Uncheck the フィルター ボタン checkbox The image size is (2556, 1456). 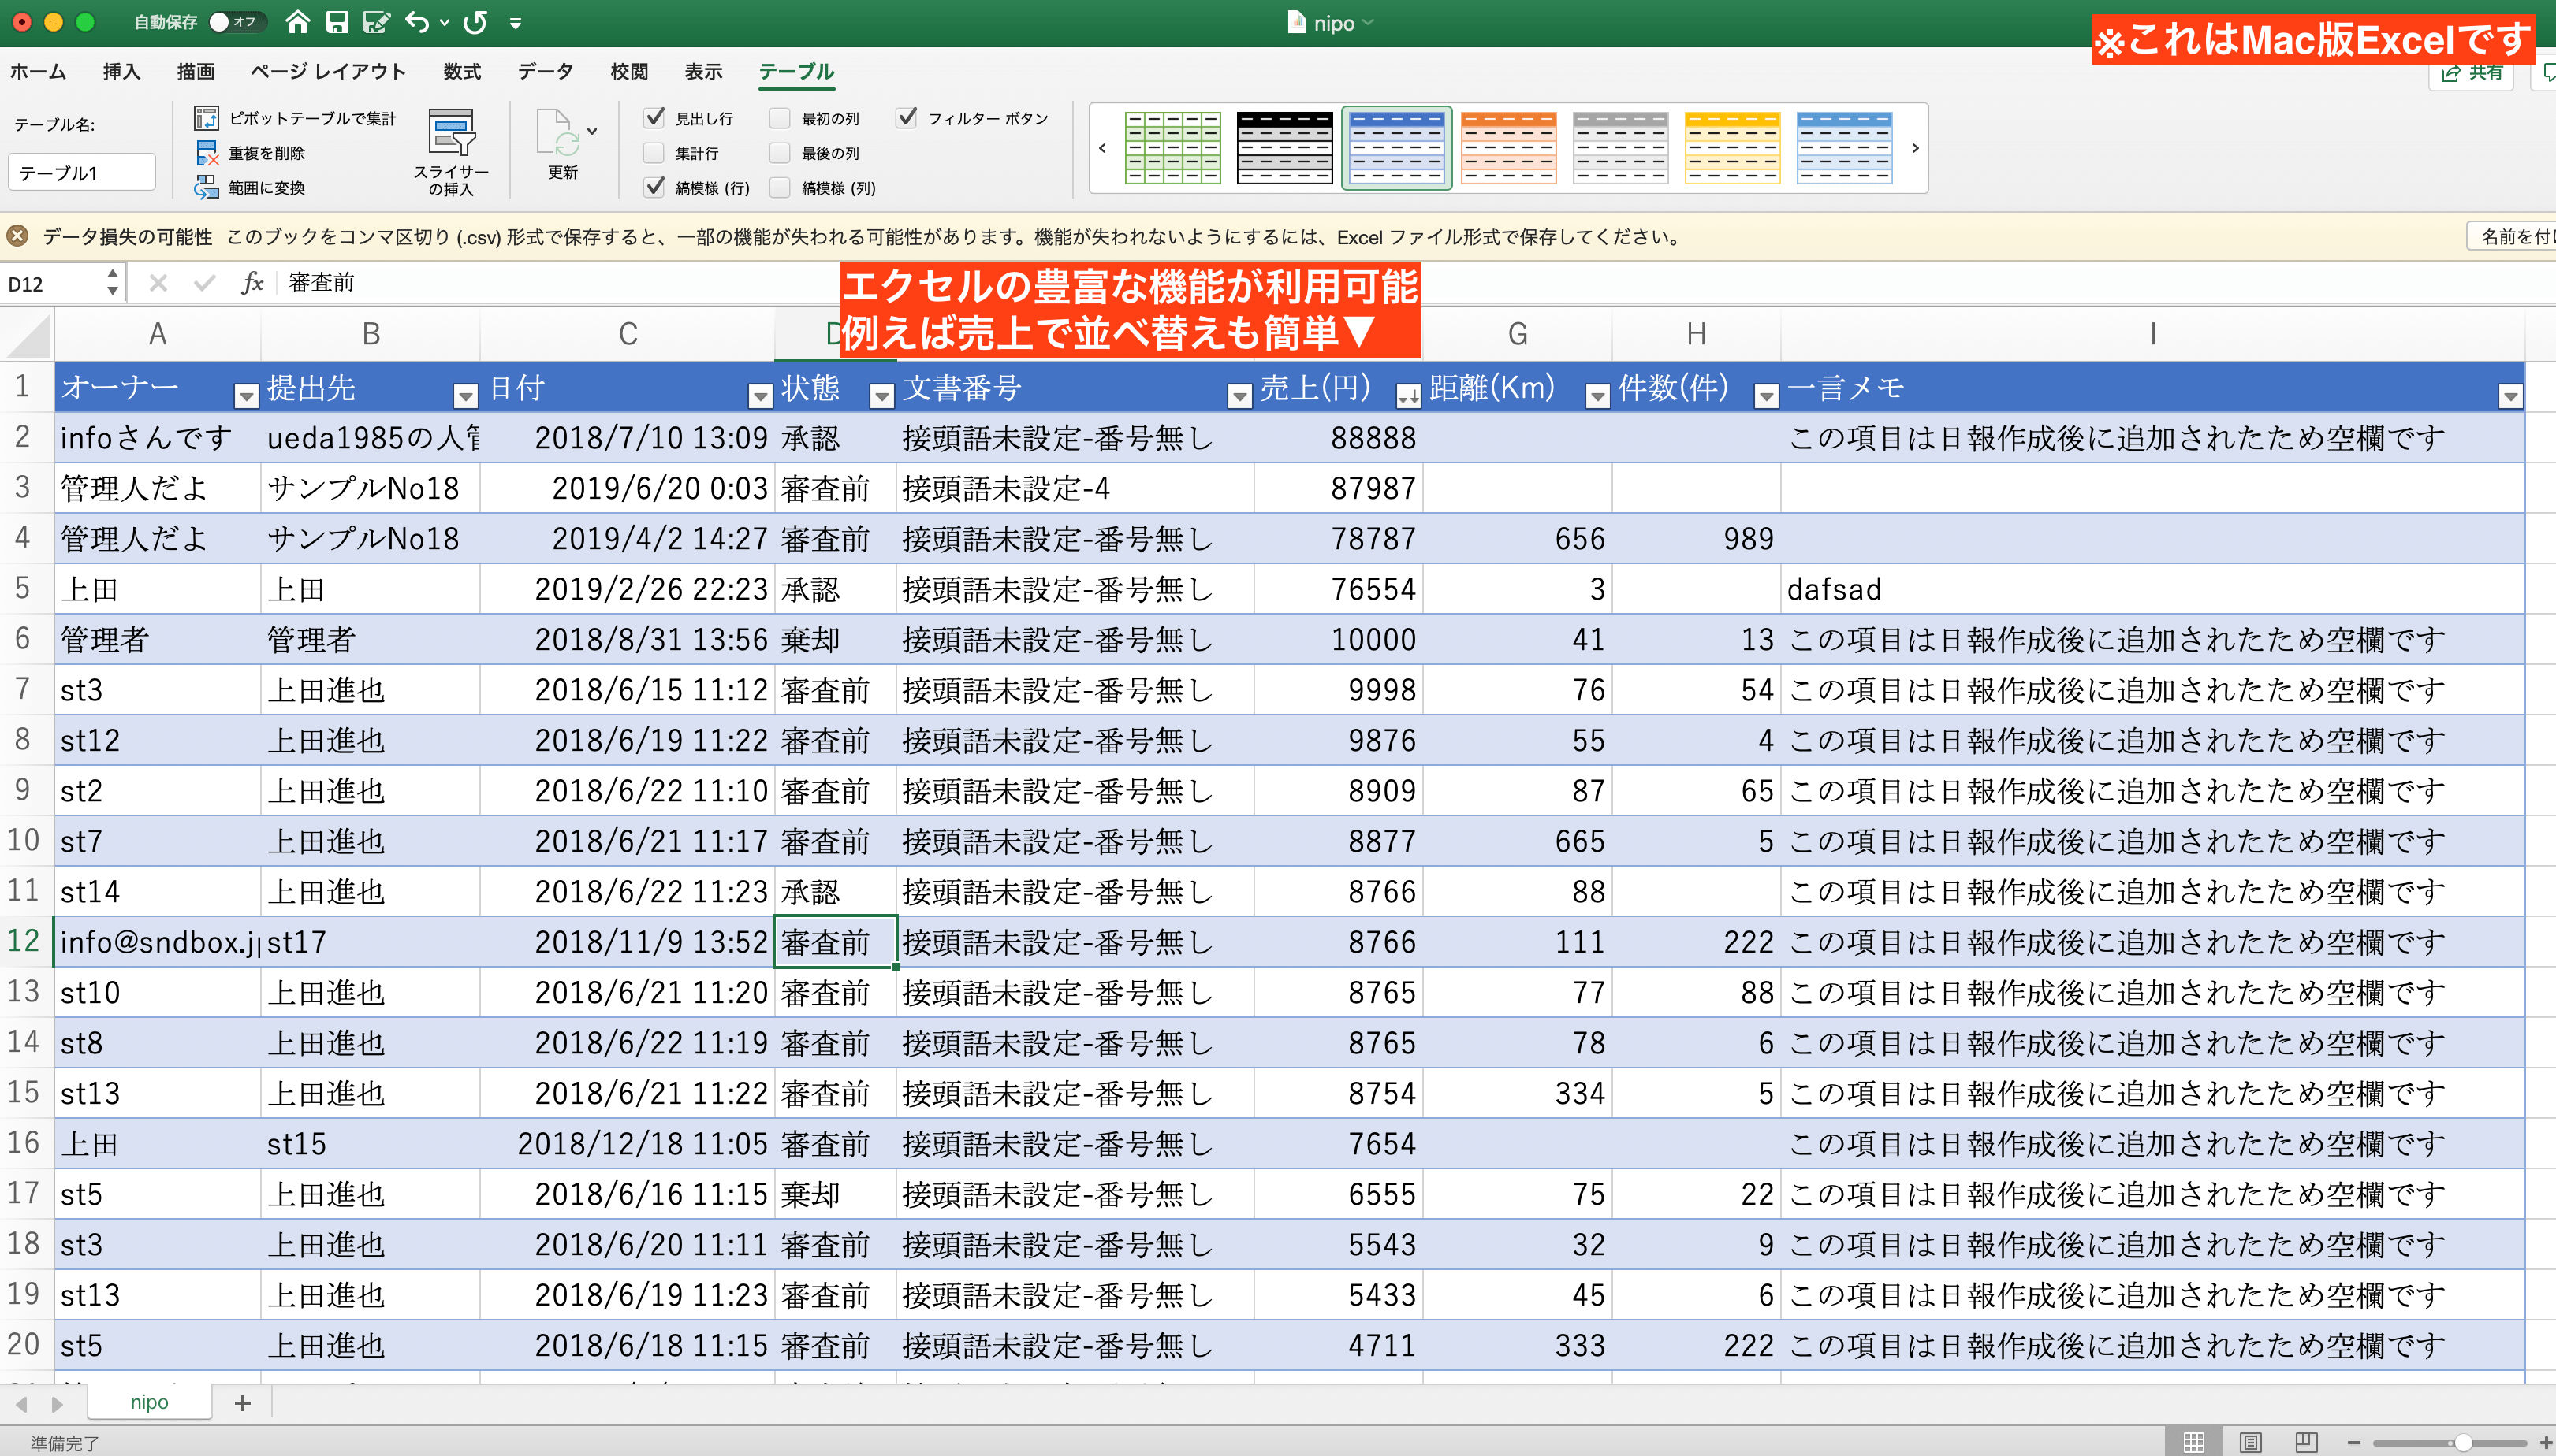coord(907,118)
